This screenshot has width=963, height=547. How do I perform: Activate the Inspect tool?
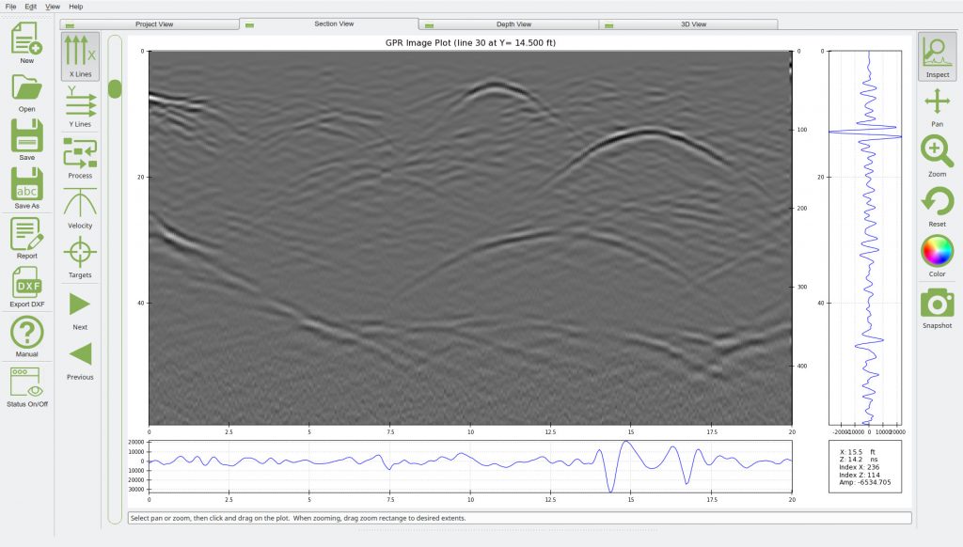click(938, 56)
